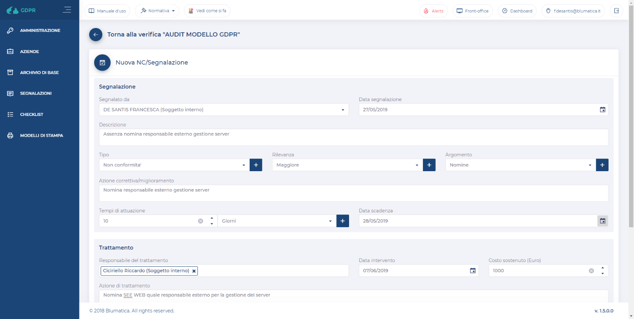Open the Rilevanza dropdown showing Maggiore
Viewport: 634px width, 319px height.
(417, 165)
